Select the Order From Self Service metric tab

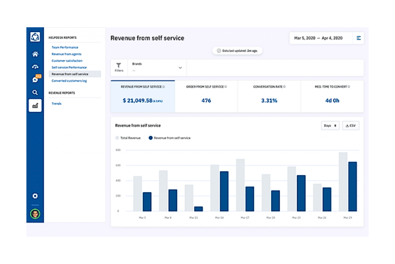(x=206, y=96)
